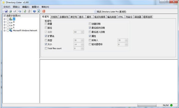Enable the 所有人 checkbox
179x108 pixels.
click(x=90, y=40)
